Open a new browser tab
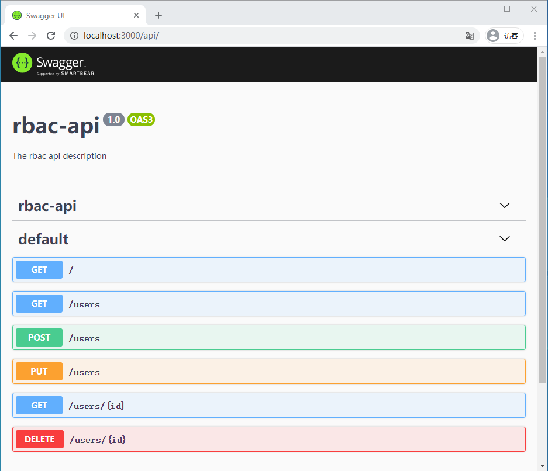548x471 pixels. click(x=158, y=15)
